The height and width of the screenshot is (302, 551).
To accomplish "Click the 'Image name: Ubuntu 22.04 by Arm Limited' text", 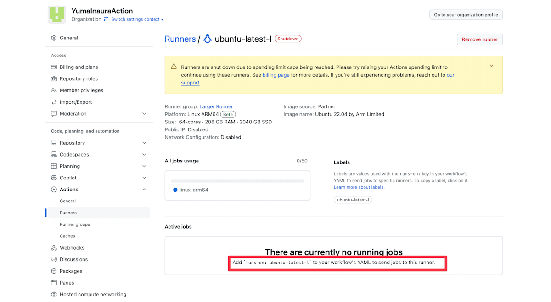I will point(334,114).
